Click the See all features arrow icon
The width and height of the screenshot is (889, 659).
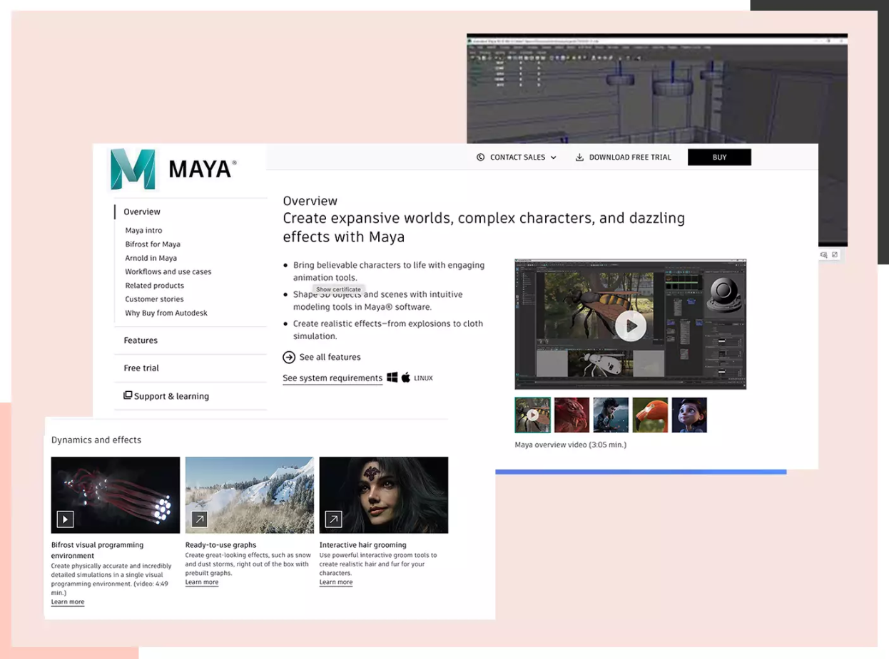coord(289,358)
